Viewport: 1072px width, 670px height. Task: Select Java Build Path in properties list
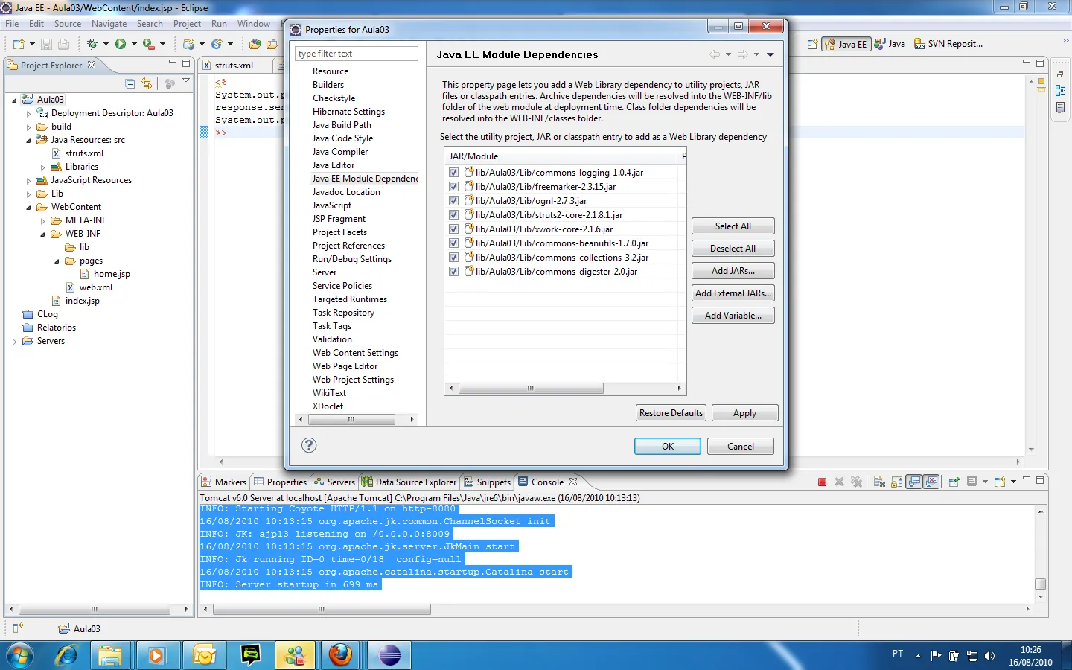pos(342,125)
